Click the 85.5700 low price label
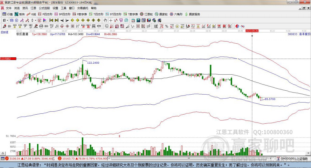The image size is (311, 168). point(270,99)
